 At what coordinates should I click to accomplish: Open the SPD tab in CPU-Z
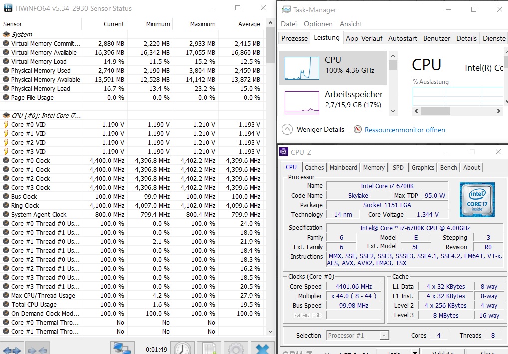click(x=398, y=167)
